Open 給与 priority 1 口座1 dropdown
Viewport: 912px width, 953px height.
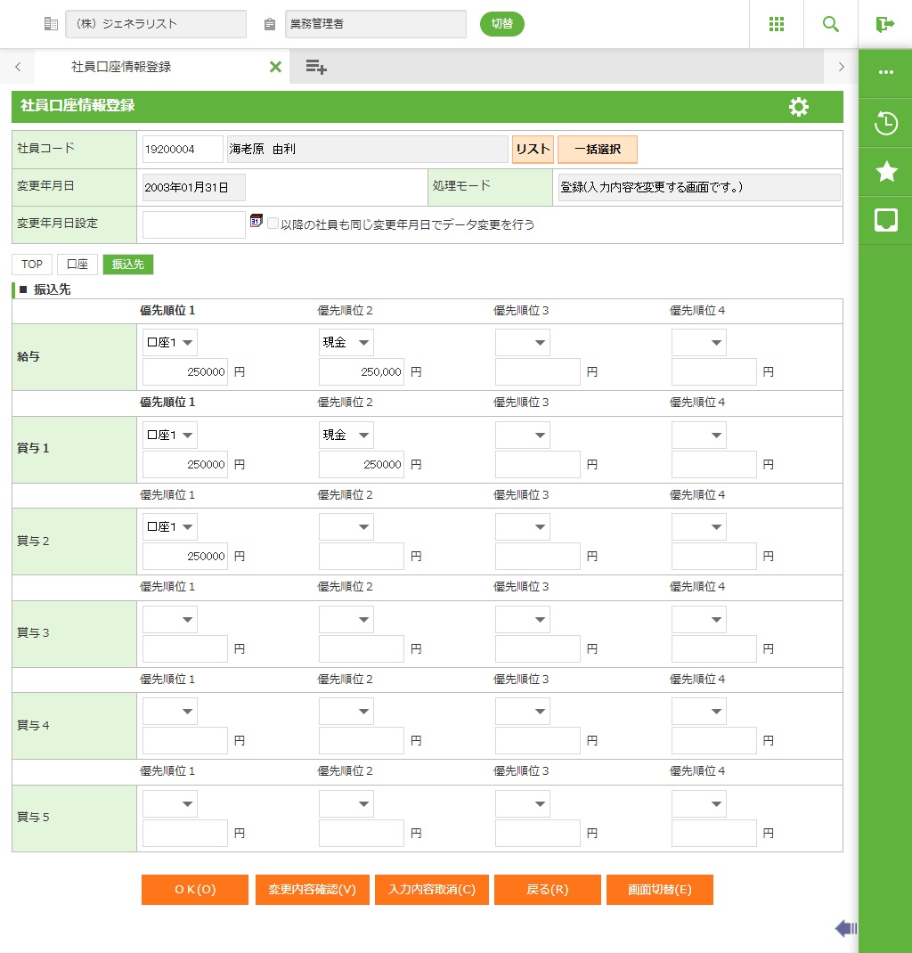(x=170, y=343)
